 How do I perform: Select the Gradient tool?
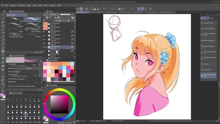coord(3,70)
